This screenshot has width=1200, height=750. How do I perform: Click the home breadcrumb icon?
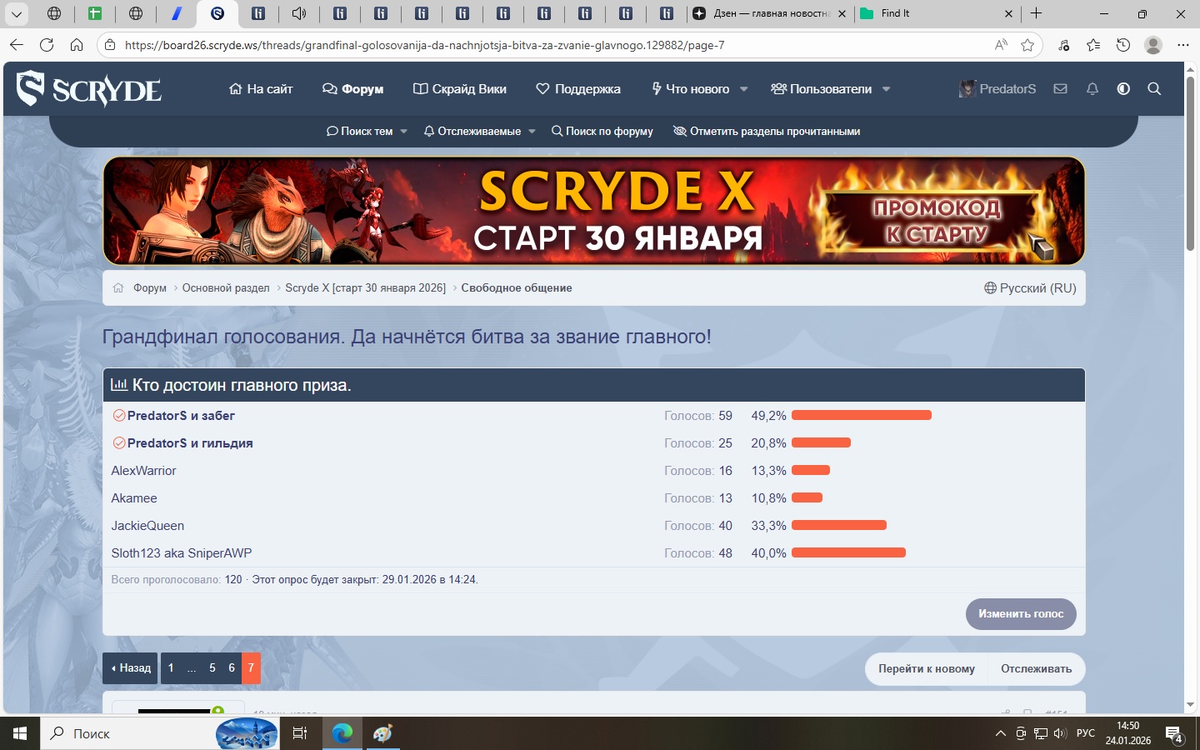coord(118,287)
